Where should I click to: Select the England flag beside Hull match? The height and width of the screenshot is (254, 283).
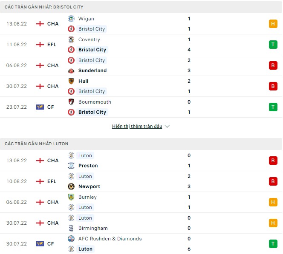tap(40, 86)
